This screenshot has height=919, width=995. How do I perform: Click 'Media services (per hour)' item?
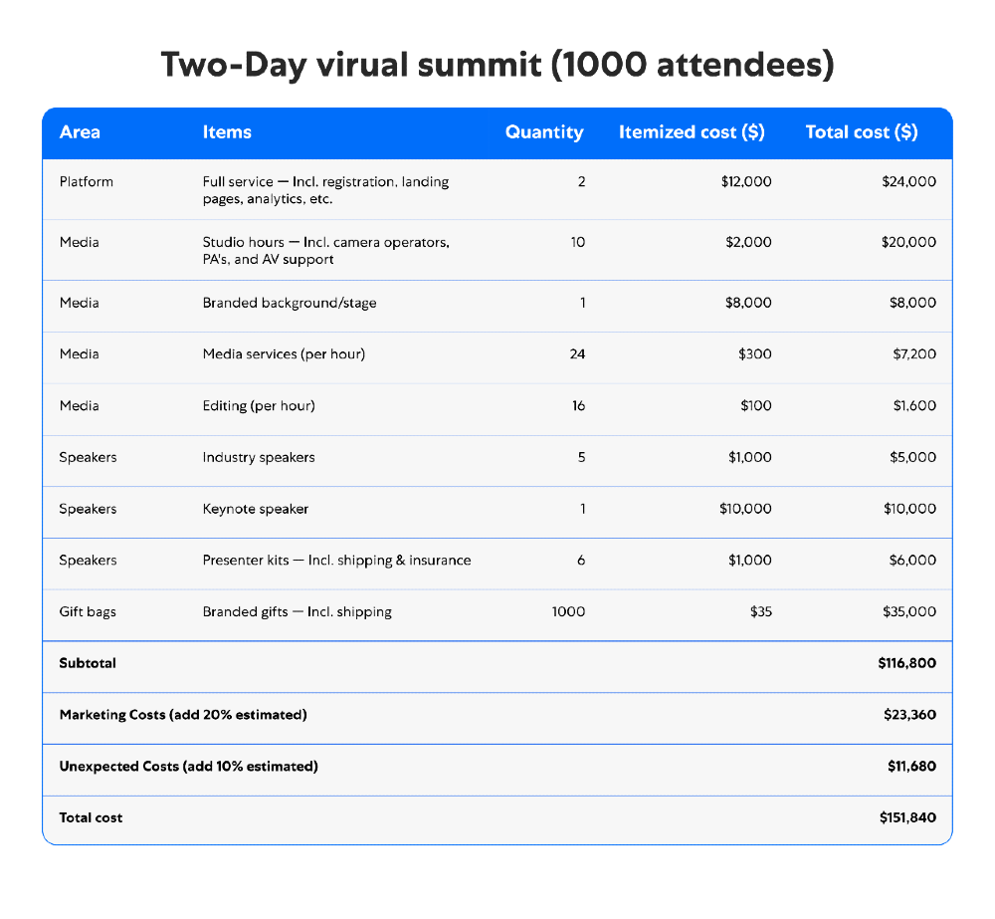[x=284, y=354]
